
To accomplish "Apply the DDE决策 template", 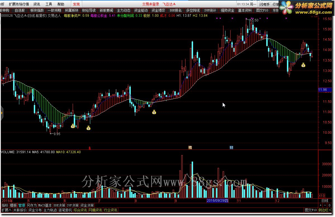I will pyautogui.click(x=59, y=206).
